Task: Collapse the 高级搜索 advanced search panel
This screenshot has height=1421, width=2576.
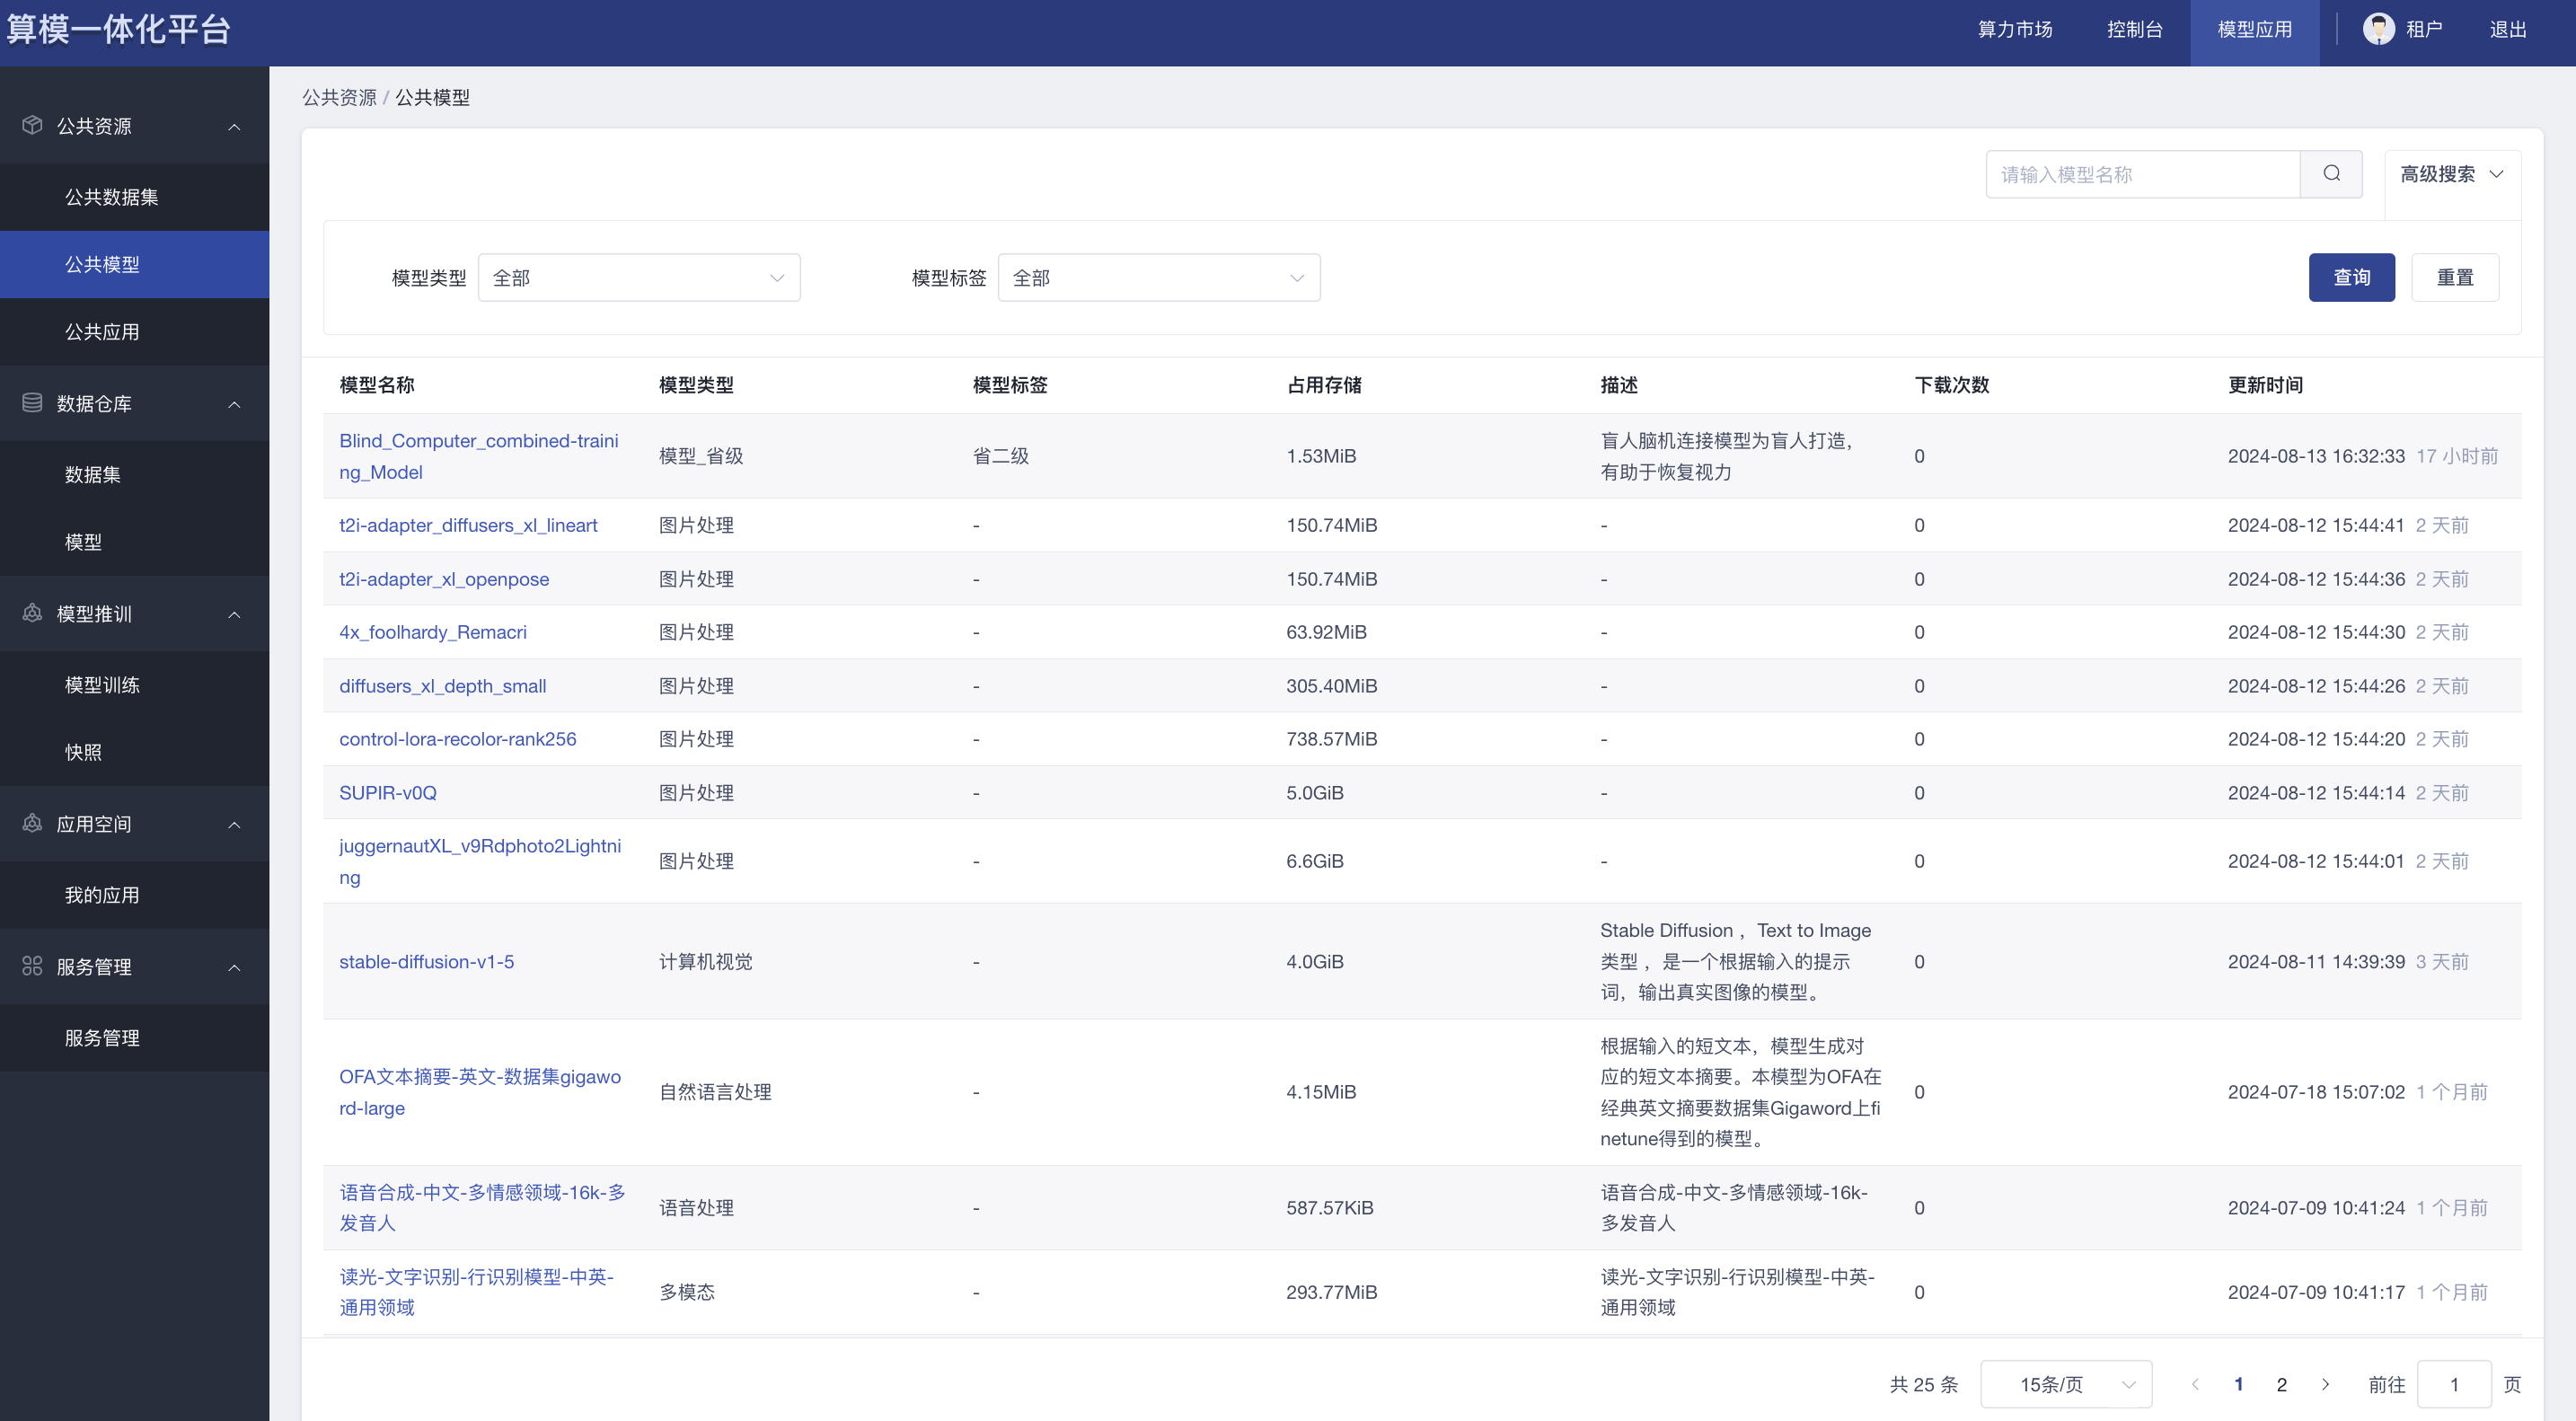Action: tap(2451, 174)
